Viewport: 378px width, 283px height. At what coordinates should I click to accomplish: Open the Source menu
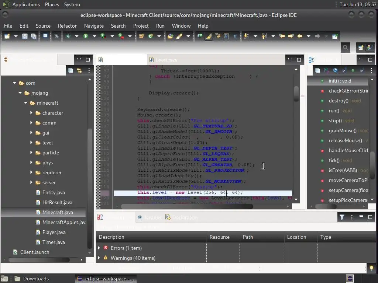pos(43,26)
